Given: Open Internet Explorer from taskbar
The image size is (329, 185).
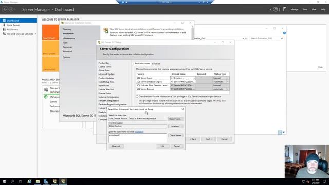Looking at the screenshot, I should pos(29,181).
